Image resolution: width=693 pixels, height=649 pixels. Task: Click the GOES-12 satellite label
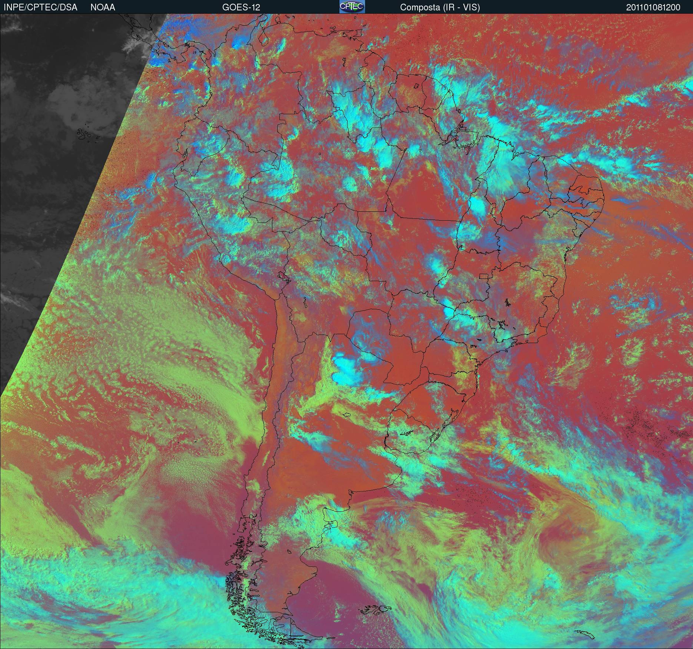[x=241, y=7]
